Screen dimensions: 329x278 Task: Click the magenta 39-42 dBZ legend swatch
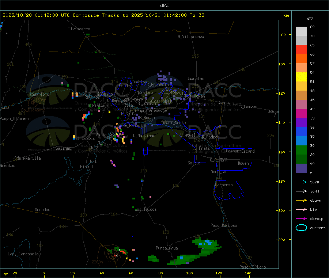pos(301,113)
